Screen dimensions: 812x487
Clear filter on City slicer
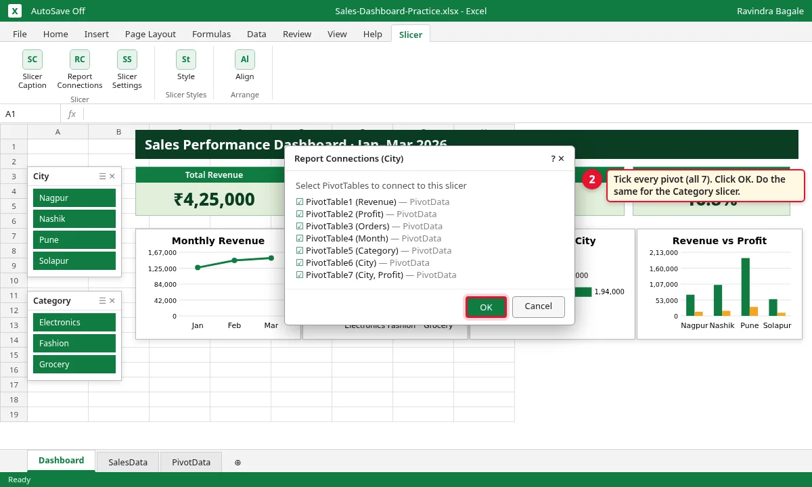pos(112,176)
